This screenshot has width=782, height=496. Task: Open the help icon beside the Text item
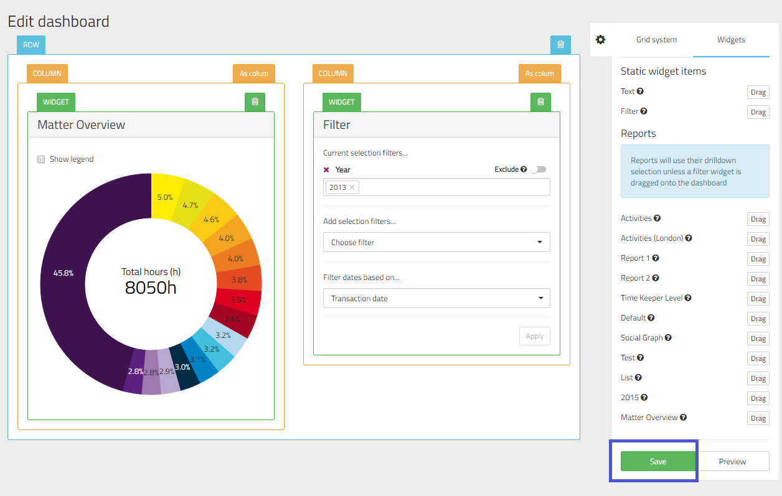[x=640, y=91]
